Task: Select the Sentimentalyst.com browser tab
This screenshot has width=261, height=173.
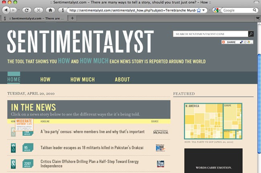Action: click(x=34, y=18)
